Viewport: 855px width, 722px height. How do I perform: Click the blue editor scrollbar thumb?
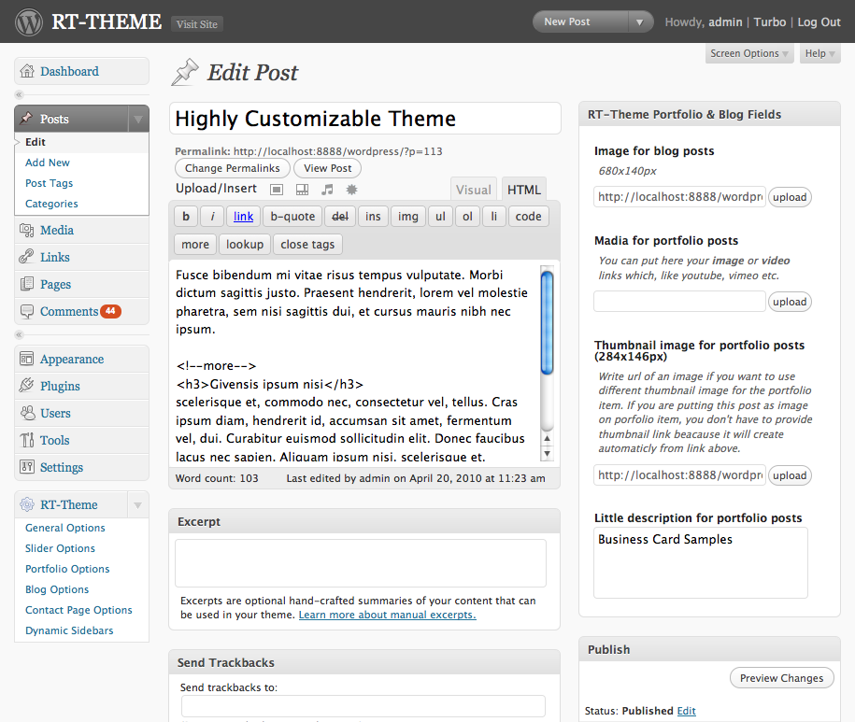[547, 322]
